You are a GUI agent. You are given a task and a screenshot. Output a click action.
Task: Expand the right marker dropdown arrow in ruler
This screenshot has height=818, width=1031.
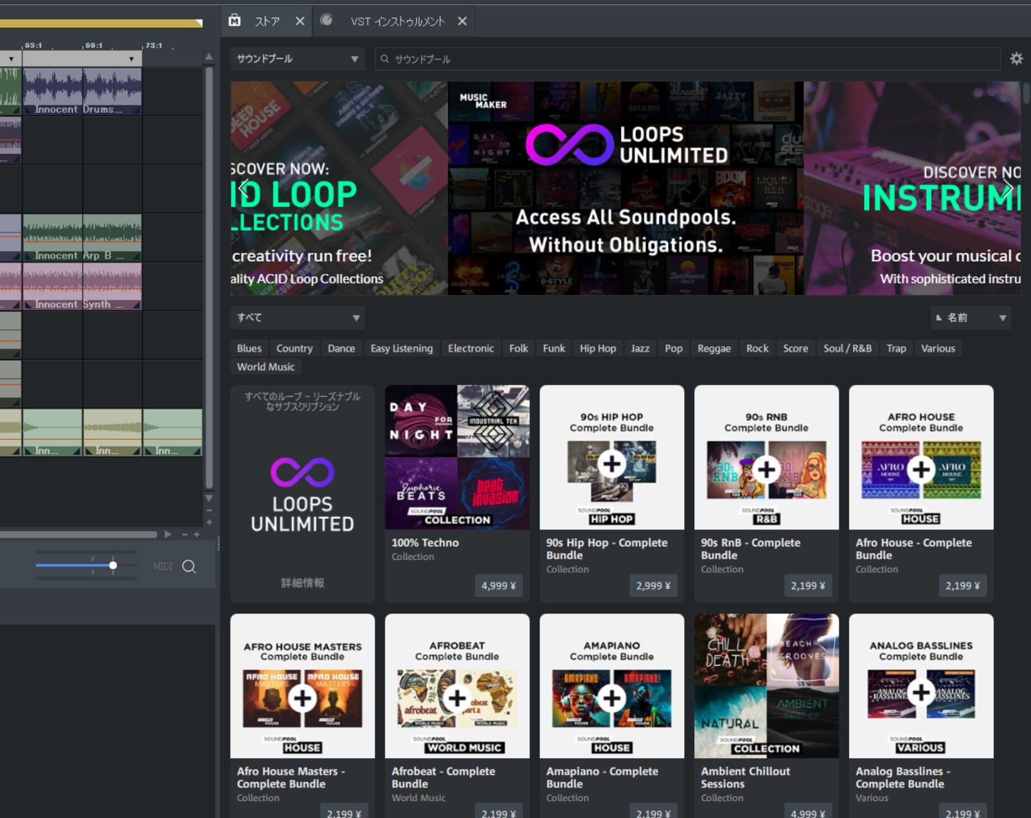point(131,59)
